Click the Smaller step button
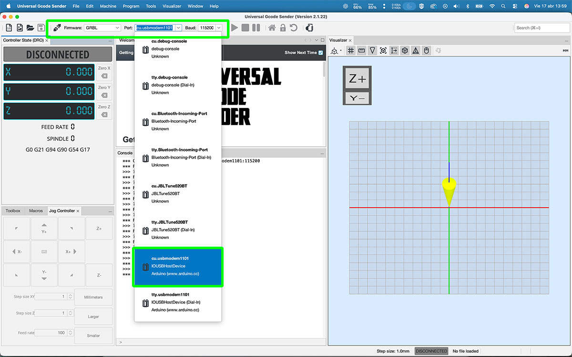Viewport: 572px width, 357px height. [x=93, y=336]
